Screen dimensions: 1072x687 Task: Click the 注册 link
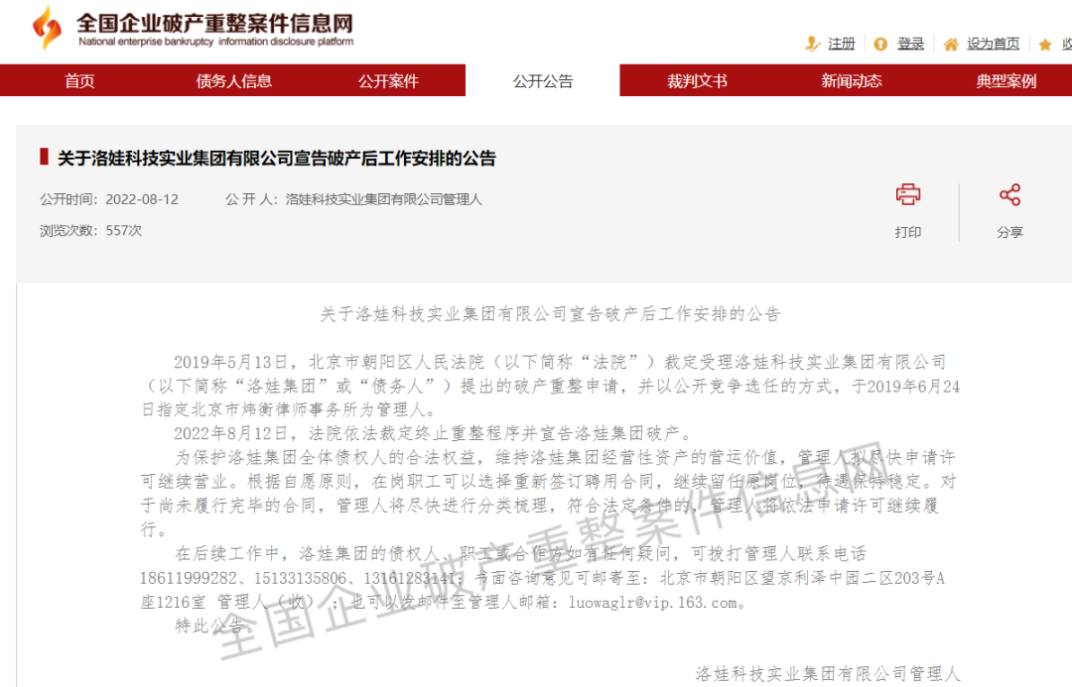pos(841,44)
